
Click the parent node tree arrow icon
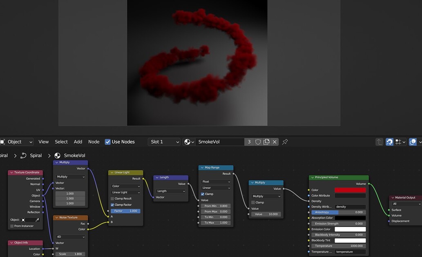point(379,142)
